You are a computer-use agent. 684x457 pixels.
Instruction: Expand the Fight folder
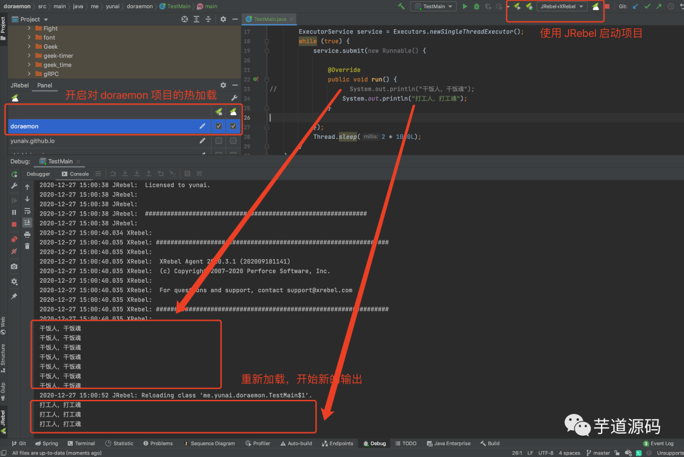click(x=29, y=29)
